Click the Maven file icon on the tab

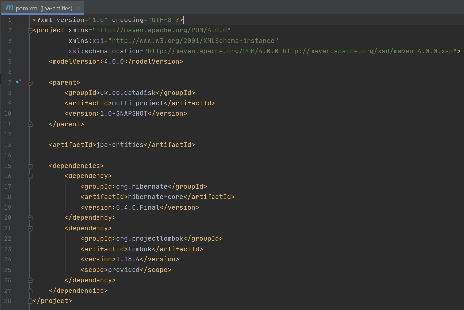tap(10, 8)
